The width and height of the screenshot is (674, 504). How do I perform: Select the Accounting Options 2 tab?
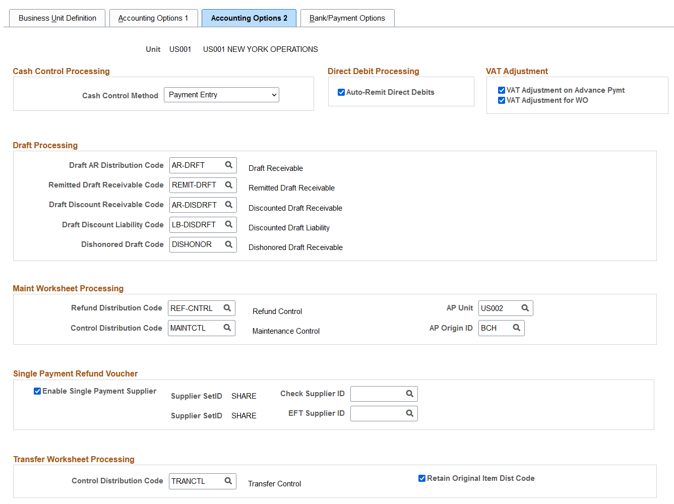tap(249, 18)
